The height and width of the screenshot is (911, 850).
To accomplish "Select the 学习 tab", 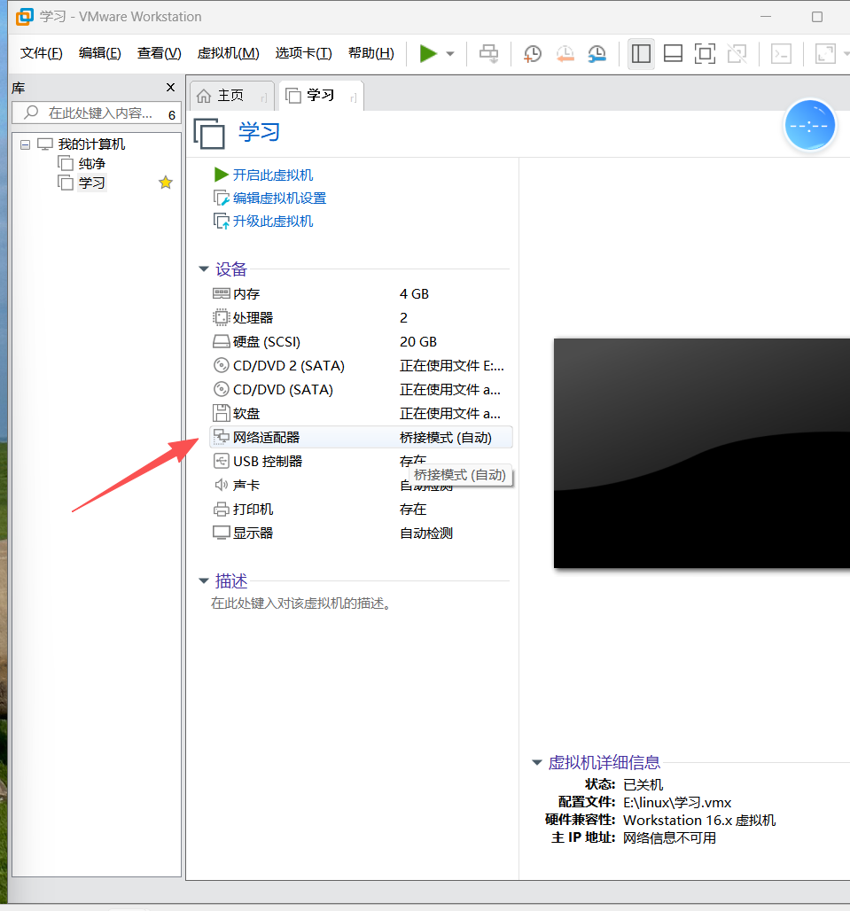I will click(x=321, y=96).
